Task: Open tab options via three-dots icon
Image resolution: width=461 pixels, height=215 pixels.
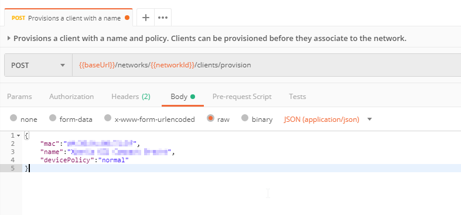Action: (163, 18)
